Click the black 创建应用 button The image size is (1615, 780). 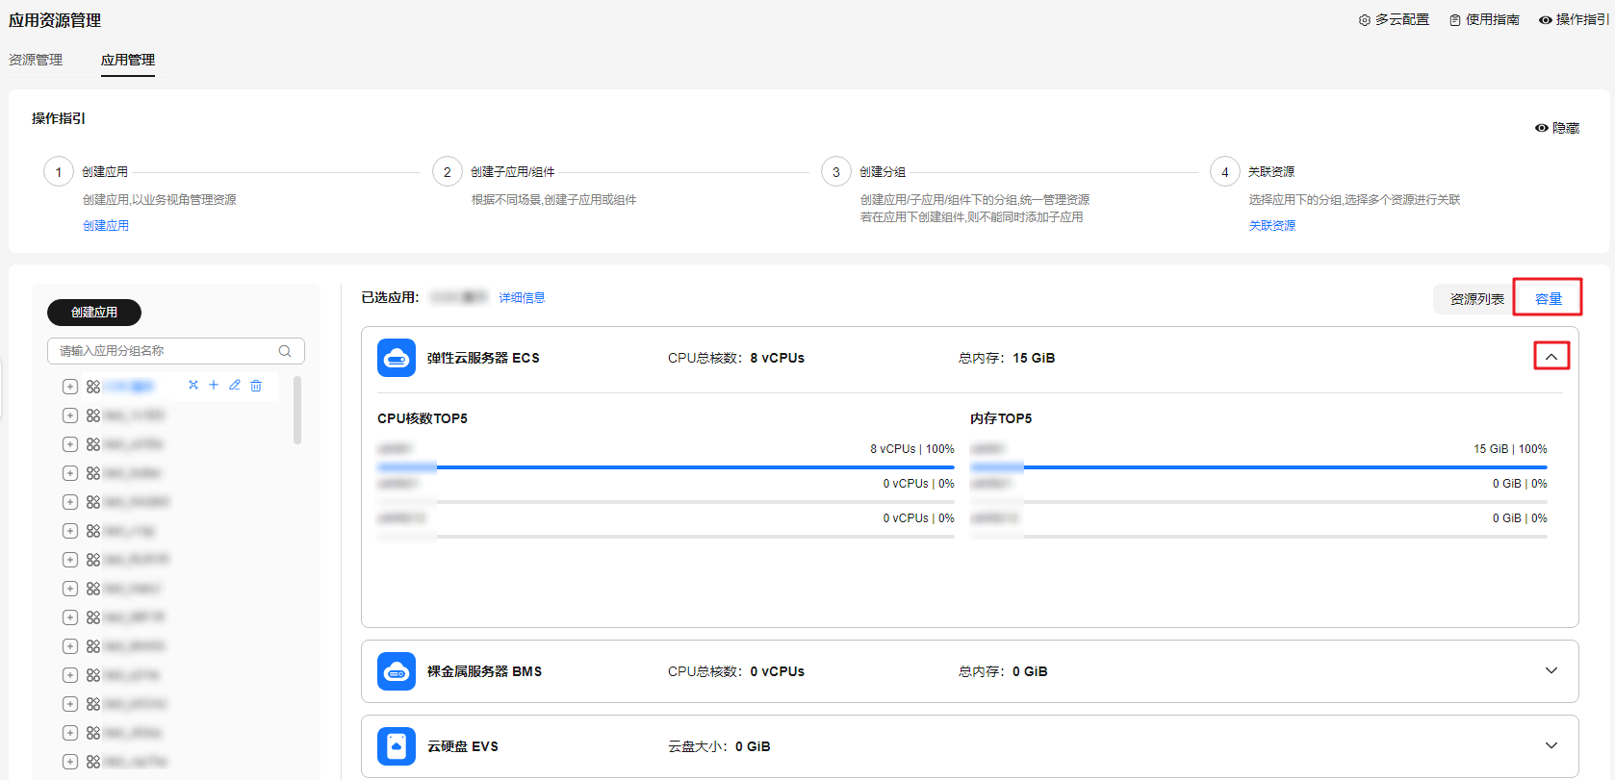tap(94, 313)
